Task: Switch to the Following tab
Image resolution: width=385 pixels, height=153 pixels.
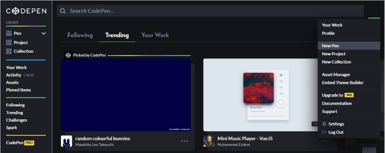Action: point(80,35)
